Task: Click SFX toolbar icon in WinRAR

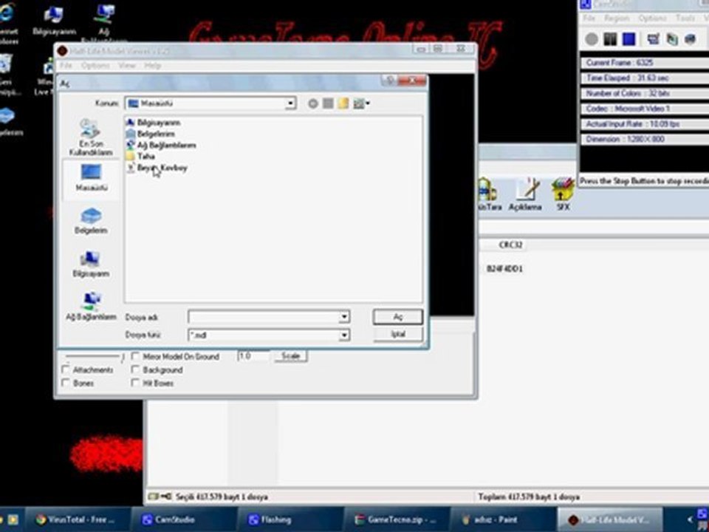Action: pyautogui.click(x=563, y=194)
